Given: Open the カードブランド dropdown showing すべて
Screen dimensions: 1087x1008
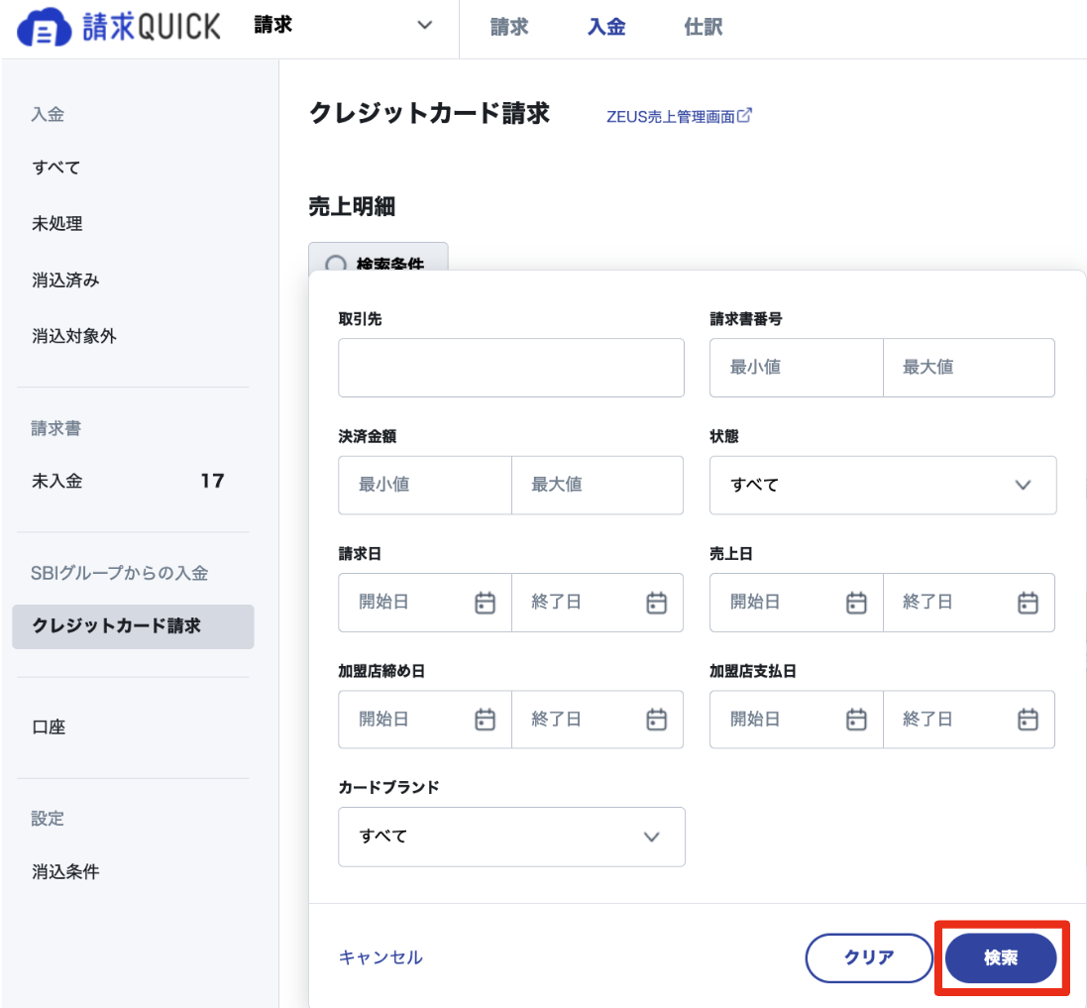Looking at the screenshot, I should (511, 837).
